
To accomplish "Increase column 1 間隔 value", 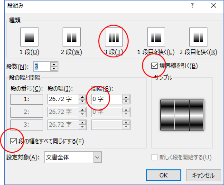I will (126, 97).
